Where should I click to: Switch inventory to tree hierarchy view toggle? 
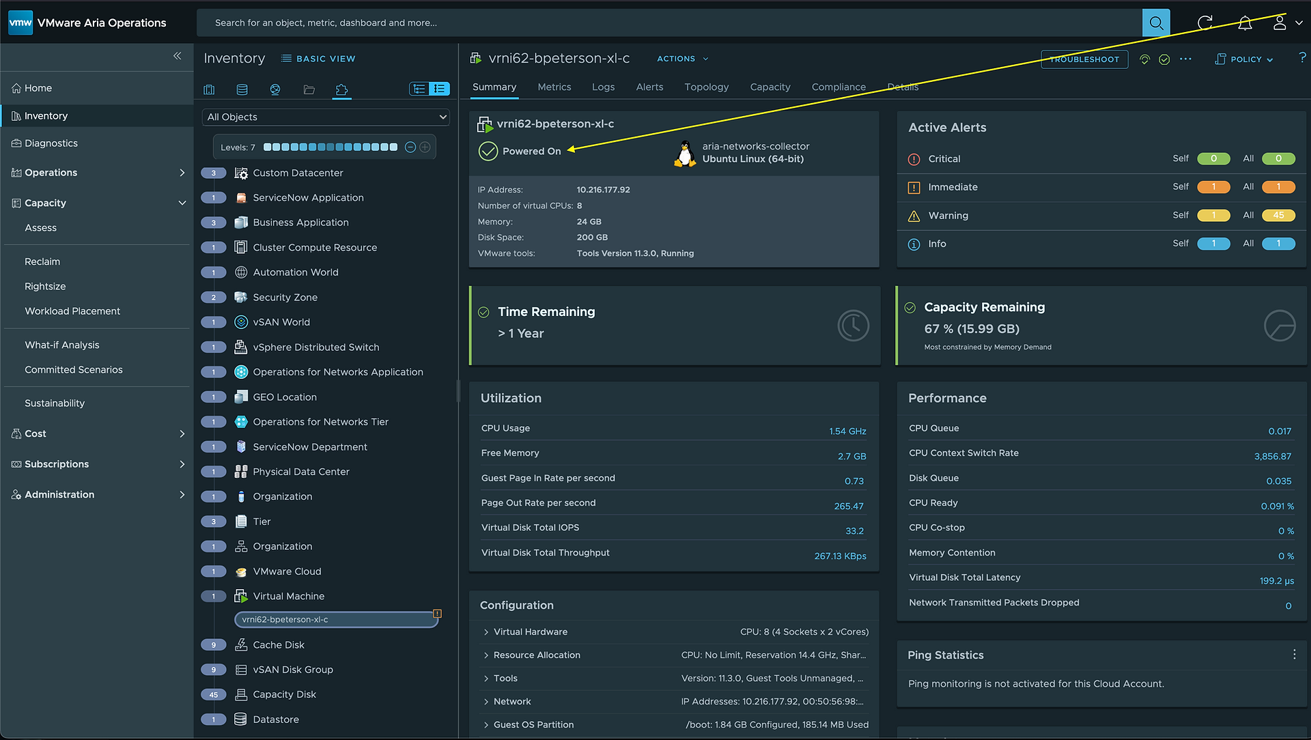[x=419, y=89]
